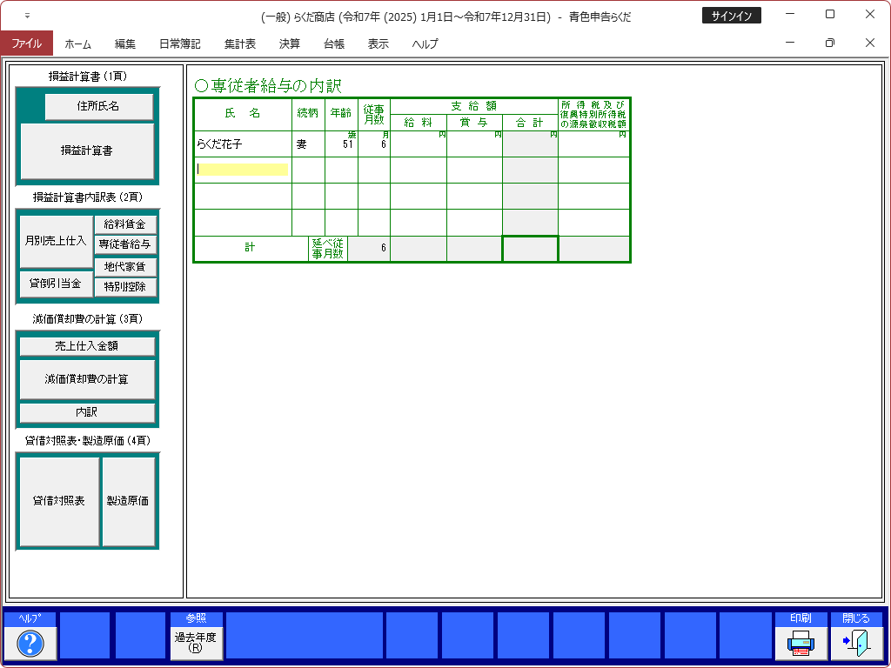Open the quick access toolbar dropdown arrow

tap(27, 16)
